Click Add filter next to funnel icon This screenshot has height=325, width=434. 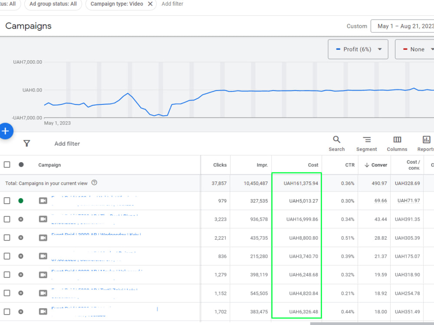[67, 144]
